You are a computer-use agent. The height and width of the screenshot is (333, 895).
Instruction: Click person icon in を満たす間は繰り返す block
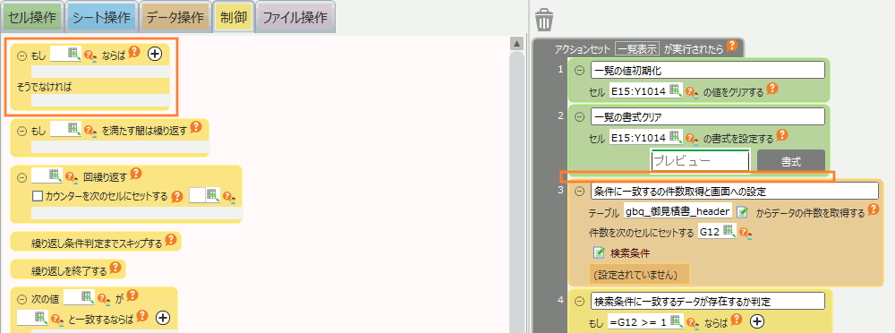pos(90,130)
